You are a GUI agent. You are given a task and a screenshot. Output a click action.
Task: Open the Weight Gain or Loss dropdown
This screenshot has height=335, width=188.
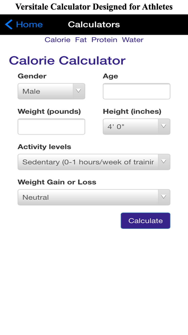pyautogui.click(x=88, y=197)
